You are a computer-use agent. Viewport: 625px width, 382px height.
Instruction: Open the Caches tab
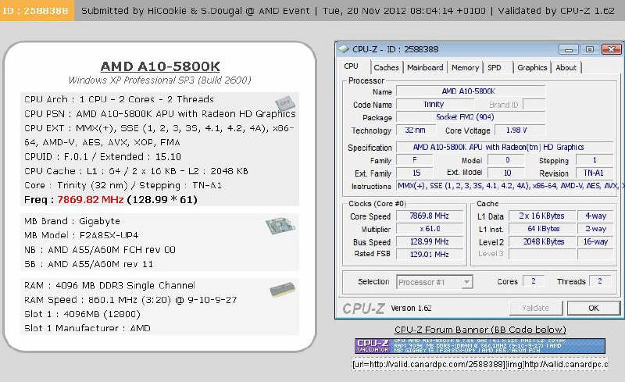386,67
